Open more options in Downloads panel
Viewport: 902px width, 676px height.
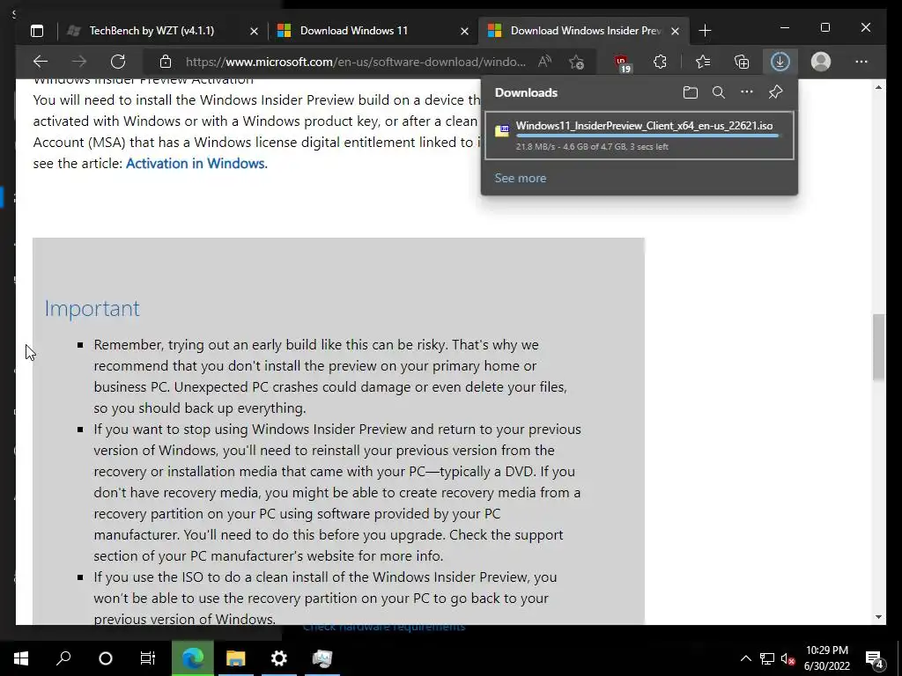point(747,92)
